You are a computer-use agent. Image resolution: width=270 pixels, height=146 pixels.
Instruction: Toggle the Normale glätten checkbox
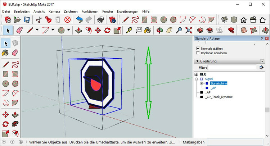pyautogui.click(x=198, y=48)
